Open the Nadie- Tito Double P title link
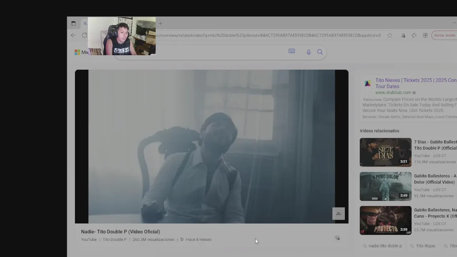Screen dimensions: 457x257 (x=120, y=232)
